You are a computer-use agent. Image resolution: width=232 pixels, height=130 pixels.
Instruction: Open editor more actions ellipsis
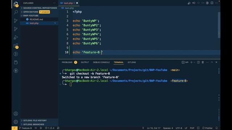pyautogui.click(x=216, y=3)
